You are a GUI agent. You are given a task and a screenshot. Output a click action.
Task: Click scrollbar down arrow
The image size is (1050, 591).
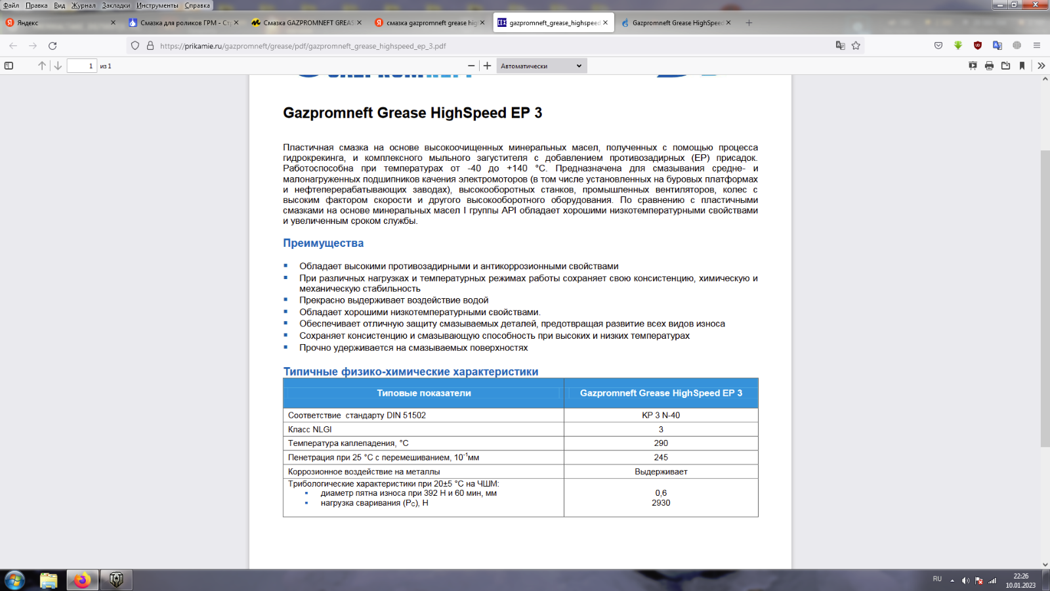1045,564
